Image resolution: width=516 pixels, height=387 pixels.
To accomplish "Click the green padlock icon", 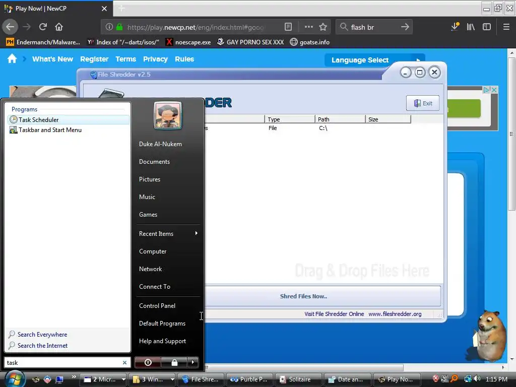I will pos(119,27).
